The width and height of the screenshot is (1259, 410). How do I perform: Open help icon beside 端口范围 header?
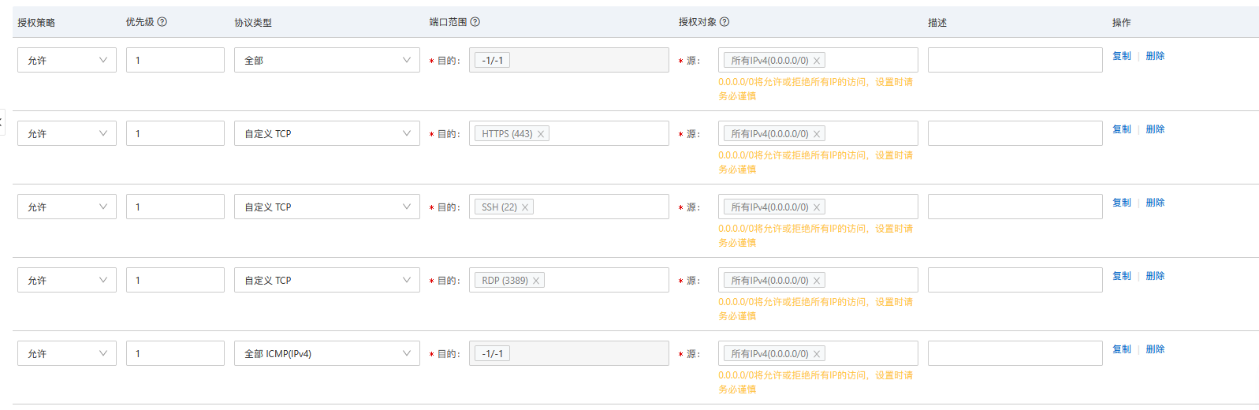475,22
